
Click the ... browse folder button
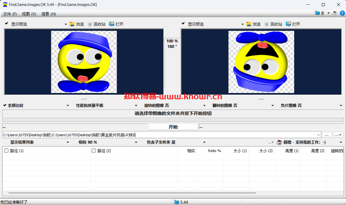pos(327,135)
